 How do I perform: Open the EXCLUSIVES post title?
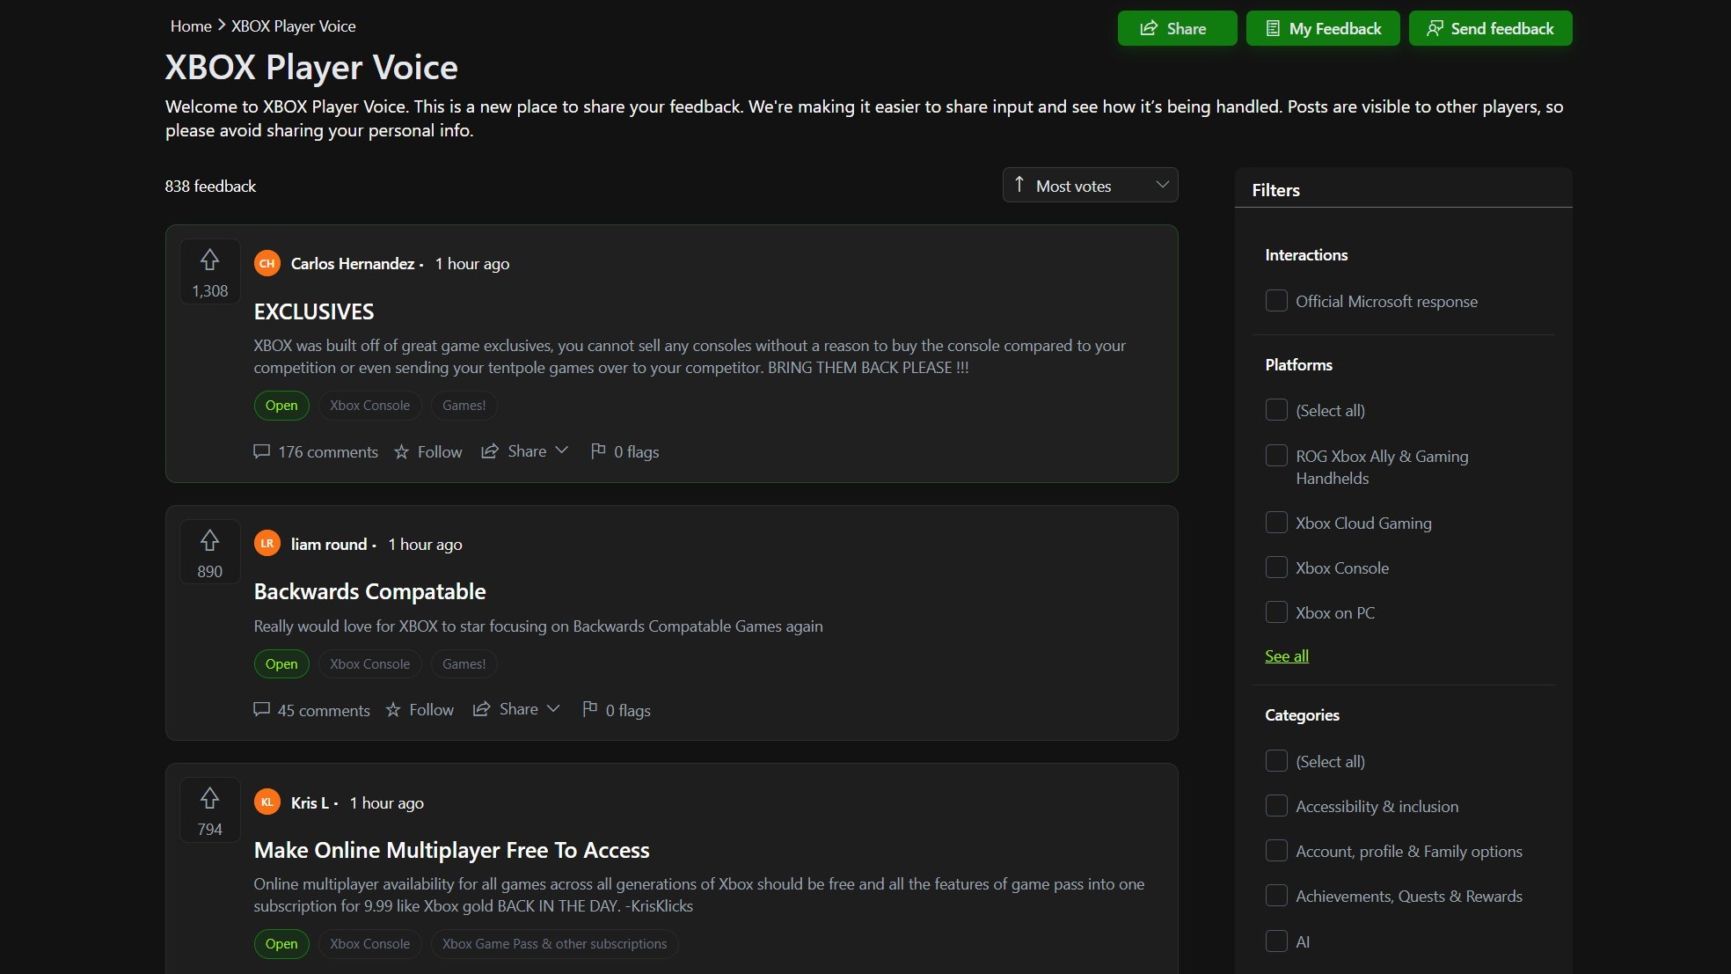(314, 311)
